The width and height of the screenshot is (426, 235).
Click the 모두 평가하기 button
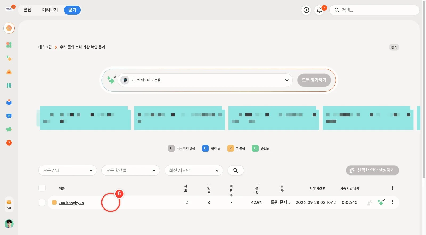(314, 80)
